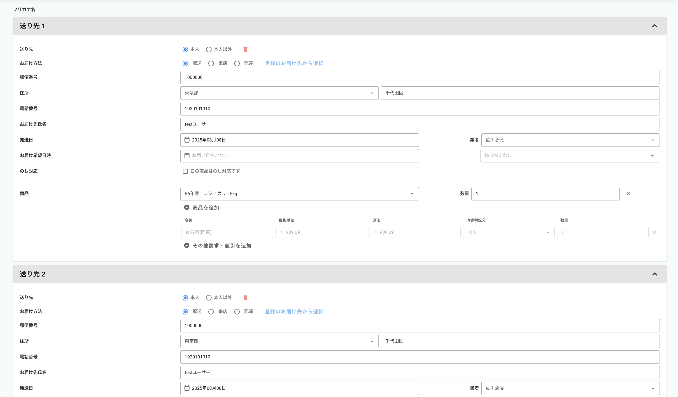Collapse the 送り先 2 section
The width and height of the screenshot is (678, 397).
655,274
